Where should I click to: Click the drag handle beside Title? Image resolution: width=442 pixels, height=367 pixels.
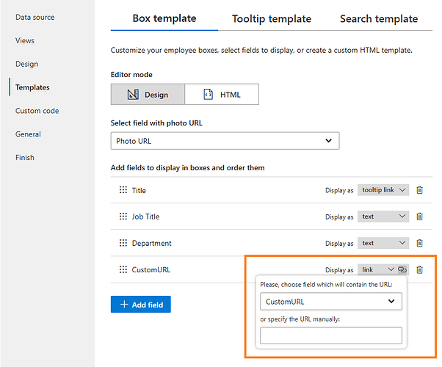tap(123, 190)
